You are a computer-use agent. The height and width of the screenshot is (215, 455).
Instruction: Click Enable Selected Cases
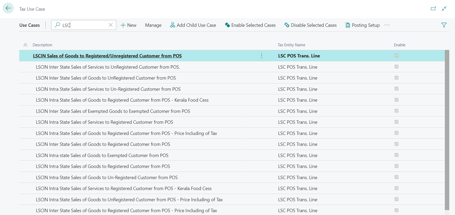[x=250, y=25]
